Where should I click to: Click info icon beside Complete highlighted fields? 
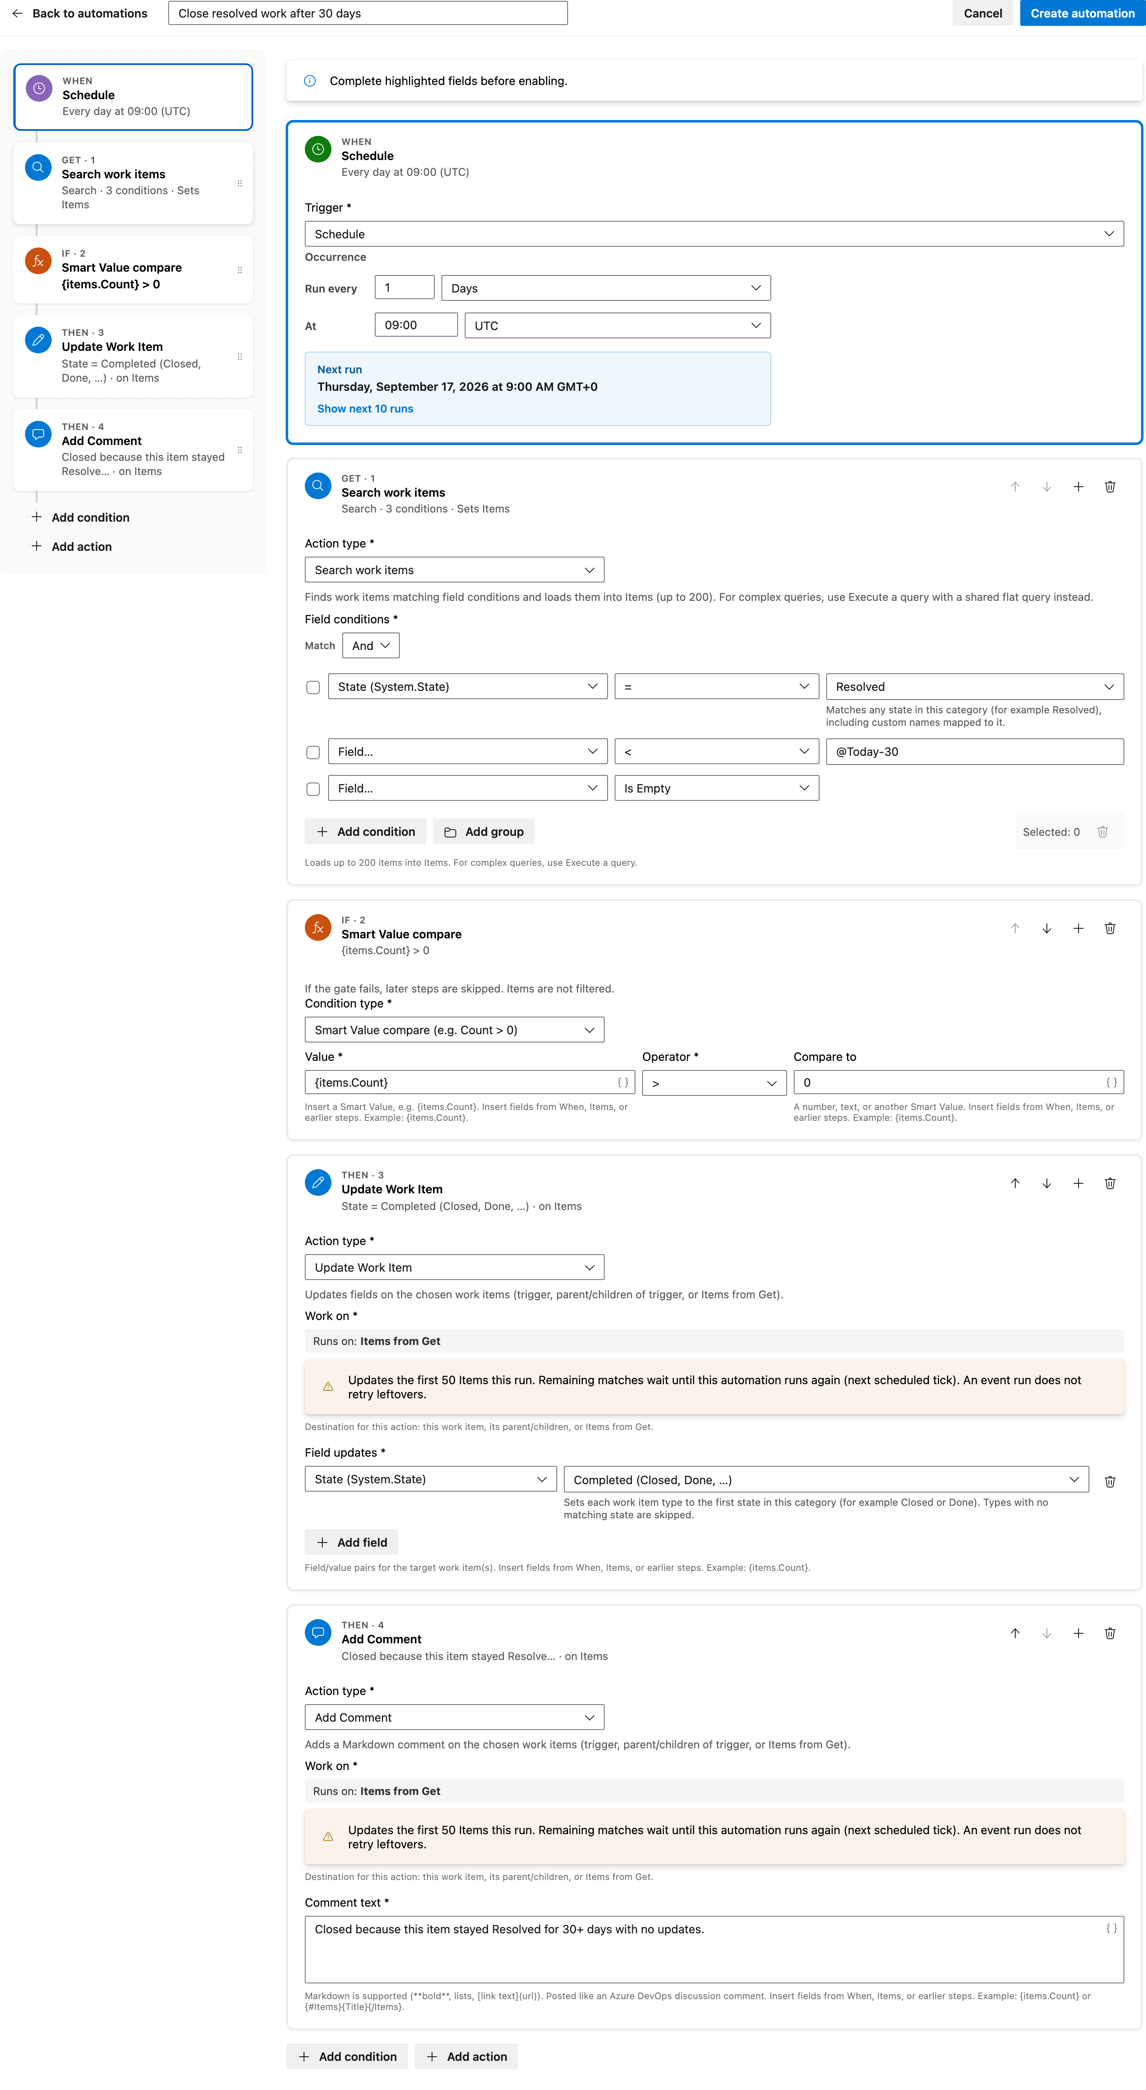click(x=309, y=81)
